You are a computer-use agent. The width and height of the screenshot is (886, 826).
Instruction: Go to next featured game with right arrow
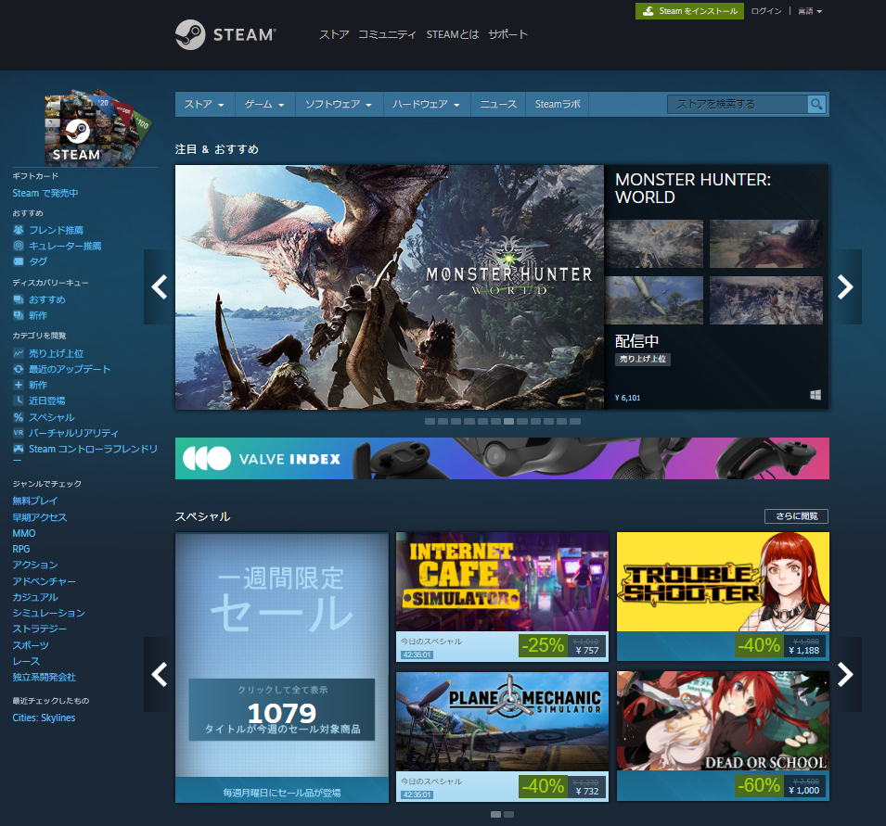pyautogui.click(x=845, y=287)
